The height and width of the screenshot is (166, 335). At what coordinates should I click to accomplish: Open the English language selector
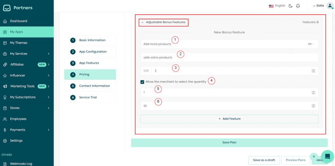pos(277,6)
